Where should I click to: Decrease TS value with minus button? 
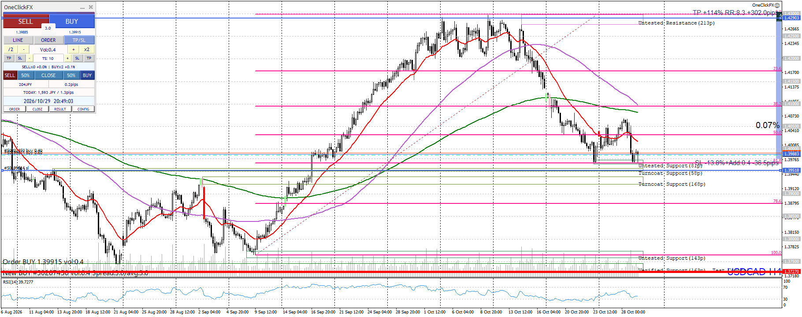[30, 58]
